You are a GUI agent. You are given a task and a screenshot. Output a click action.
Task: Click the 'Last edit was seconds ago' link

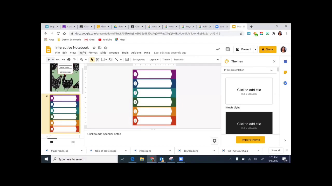[170, 53]
